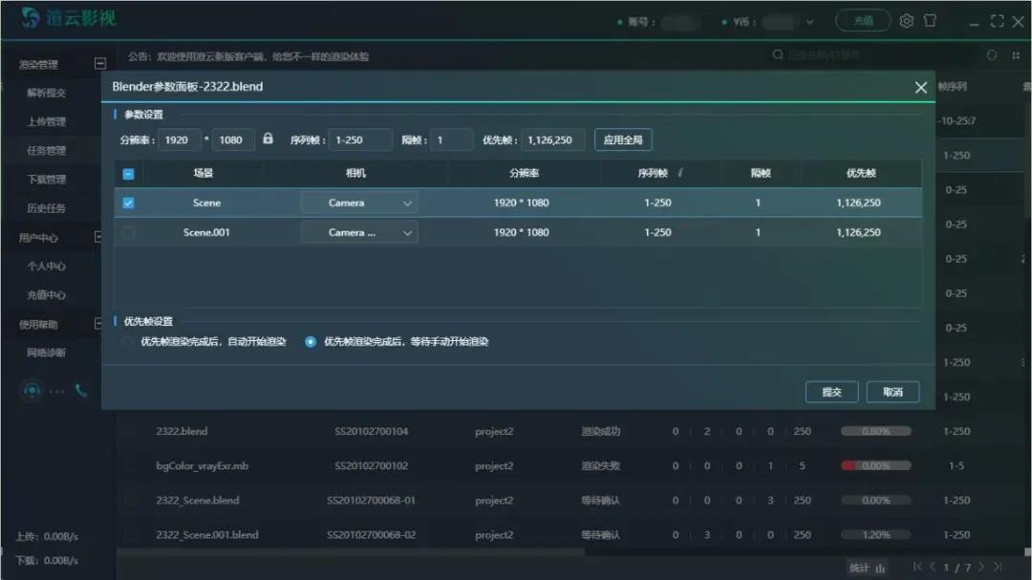The image size is (1032, 580).
Task: Expand the camera dropdown for Scene.001
Action: [x=359, y=232]
